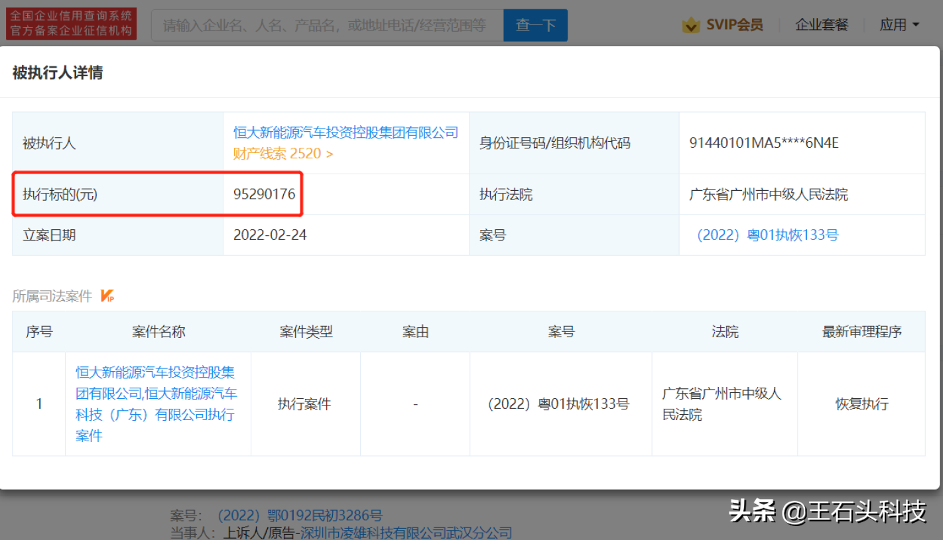Click the 立案日期 label

click(x=50, y=235)
